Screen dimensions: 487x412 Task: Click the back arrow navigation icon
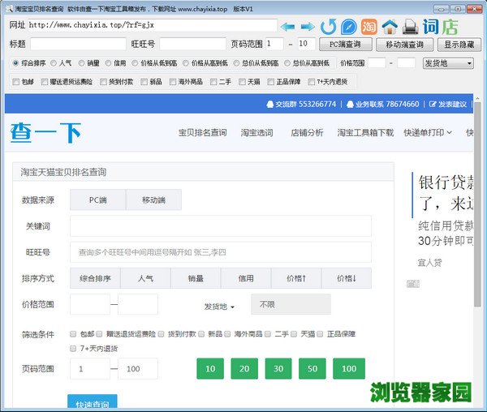point(288,26)
